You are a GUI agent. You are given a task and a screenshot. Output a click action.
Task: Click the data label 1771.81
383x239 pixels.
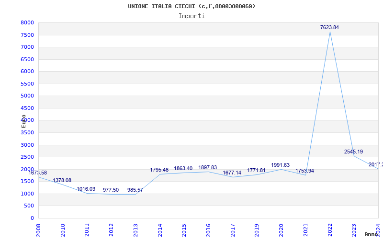257,170
